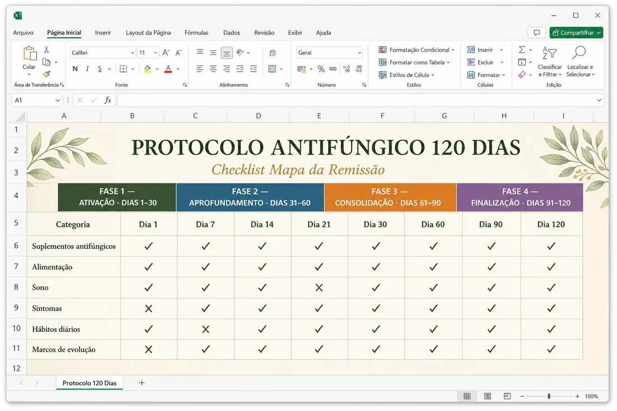
Task: Switch to the Fórmulas tab
Action: click(x=196, y=33)
